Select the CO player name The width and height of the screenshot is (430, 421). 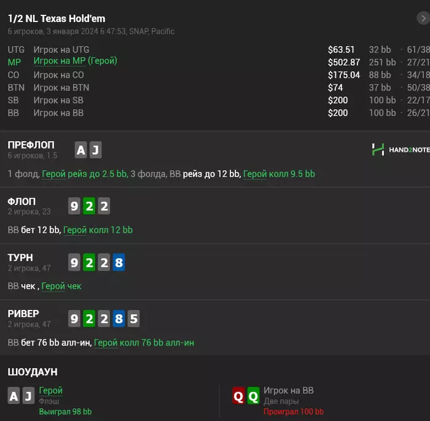tap(58, 75)
